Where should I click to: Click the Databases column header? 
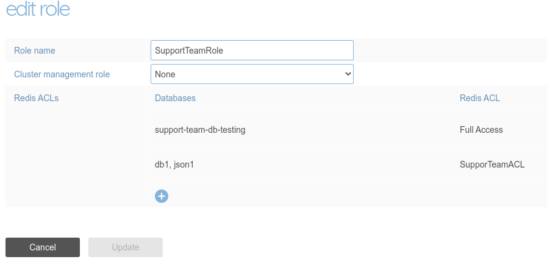(x=175, y=98)
